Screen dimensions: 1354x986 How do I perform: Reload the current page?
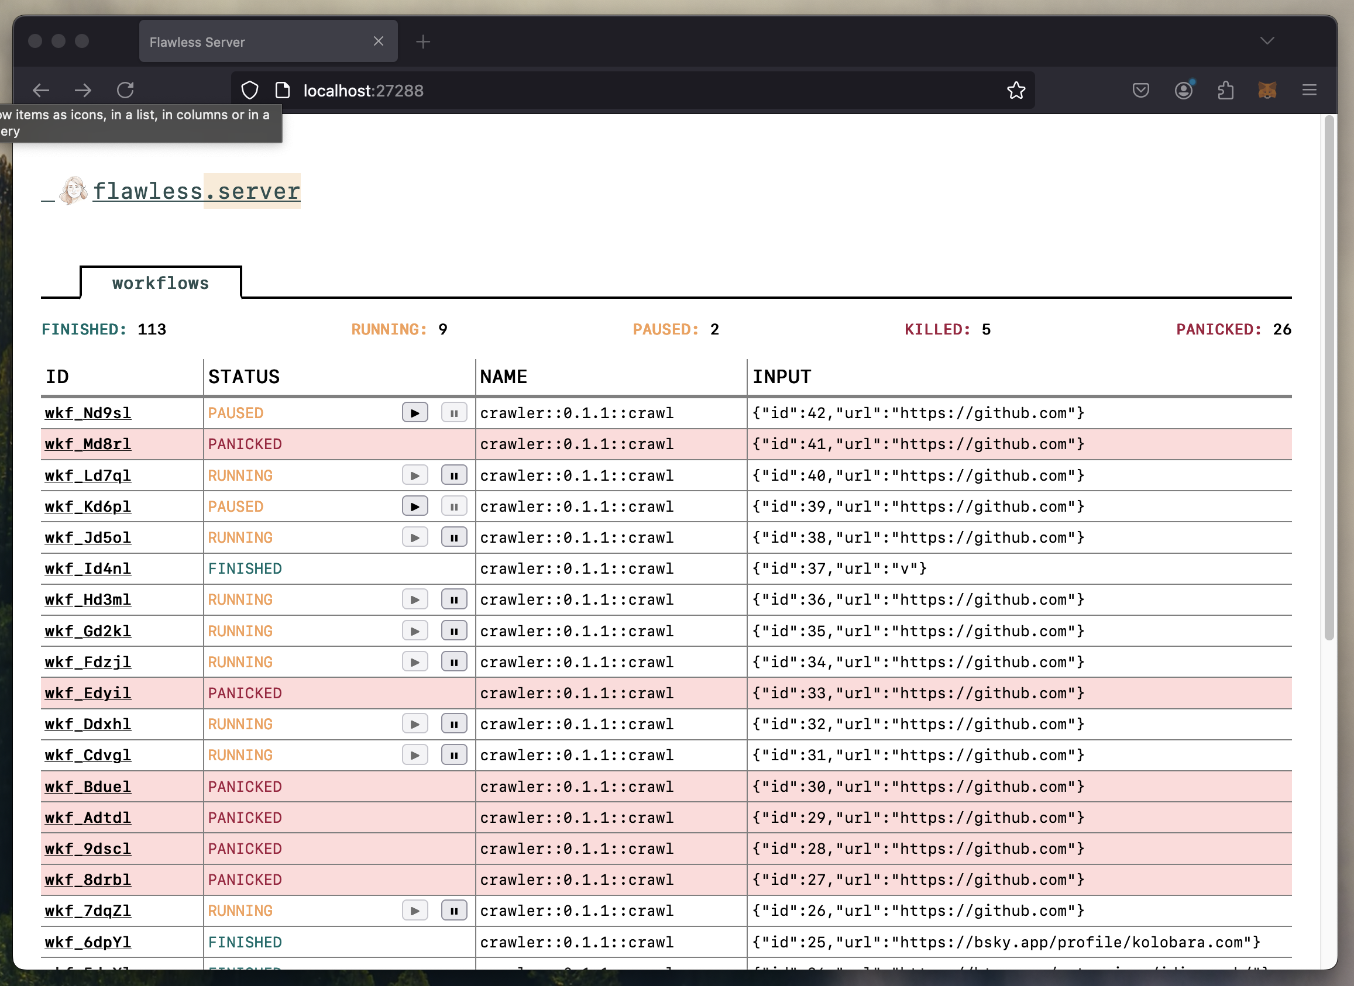pos(125,90)
